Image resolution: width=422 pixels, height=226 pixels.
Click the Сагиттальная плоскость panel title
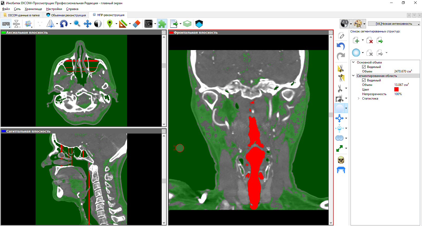[28, 131]
